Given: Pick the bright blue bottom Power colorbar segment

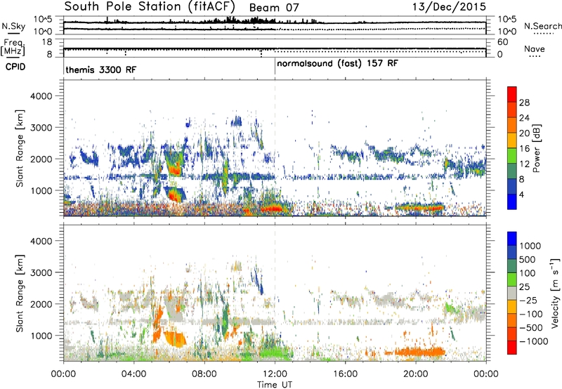Looking at the screenshot, I should pos(512,202).
